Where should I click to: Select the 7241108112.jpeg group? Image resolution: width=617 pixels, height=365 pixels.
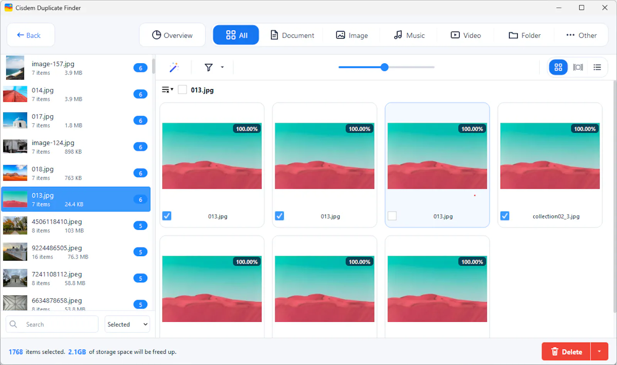(76, 278)
